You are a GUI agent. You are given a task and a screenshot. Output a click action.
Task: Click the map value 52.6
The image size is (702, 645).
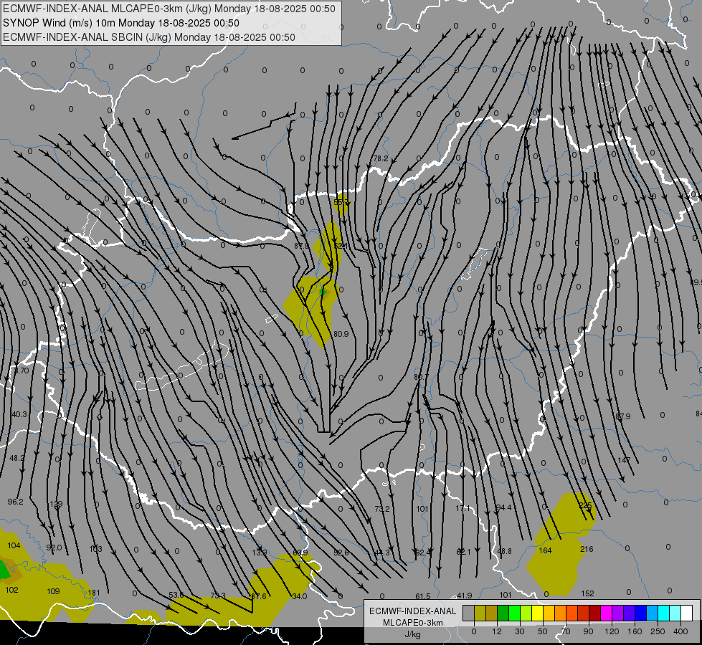(x=341, y=553)
